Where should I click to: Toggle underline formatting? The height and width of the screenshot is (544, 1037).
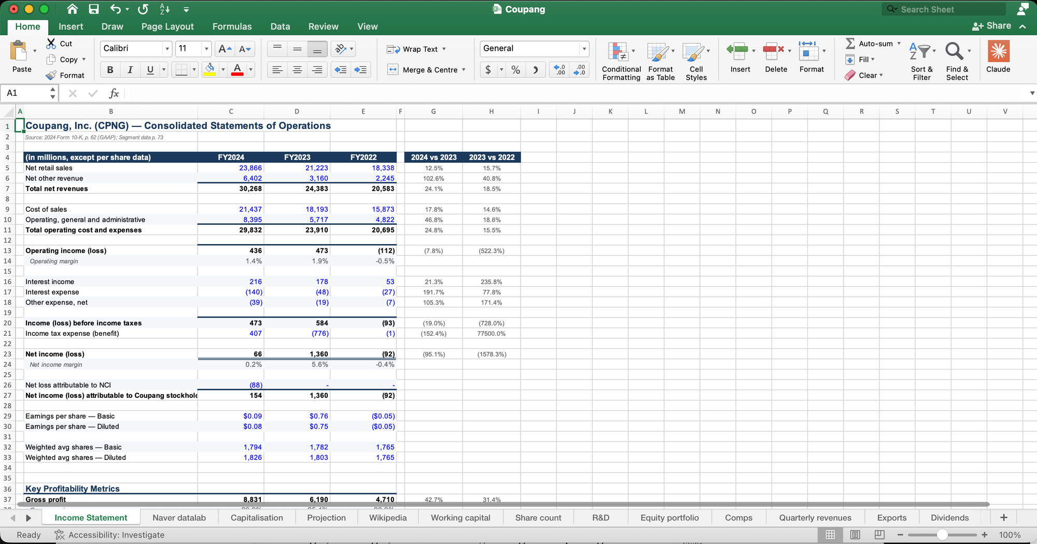[x=150, y=70]
